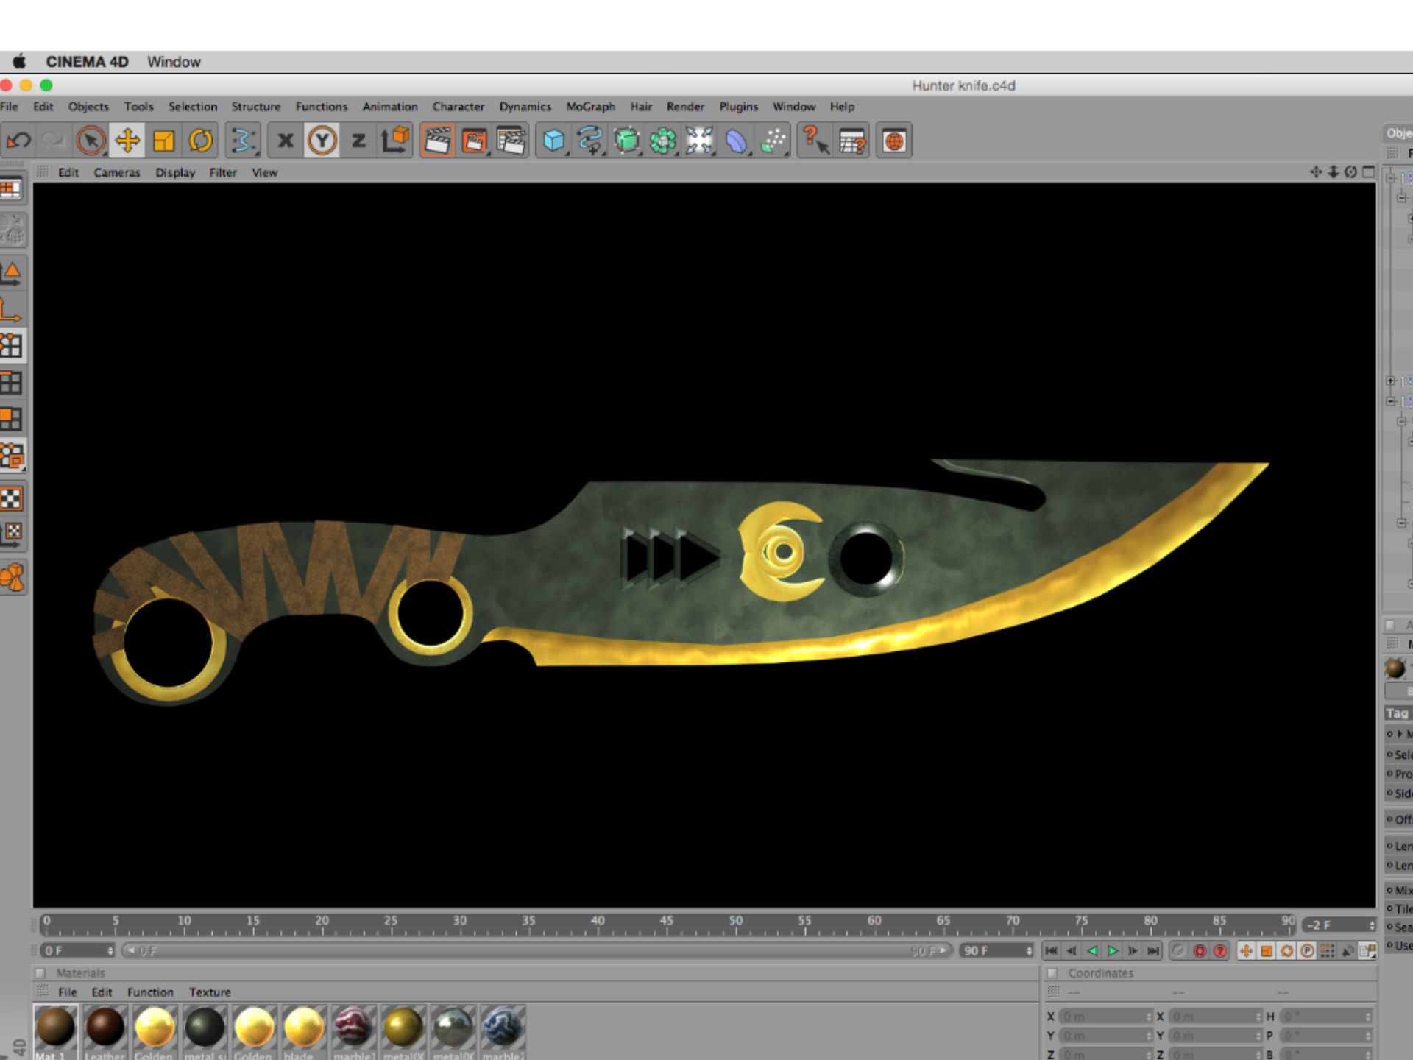This screenshot has width=1413, height=1060.
Task: Open the Cameras menu in the viewport
Action: coord(116,172)
